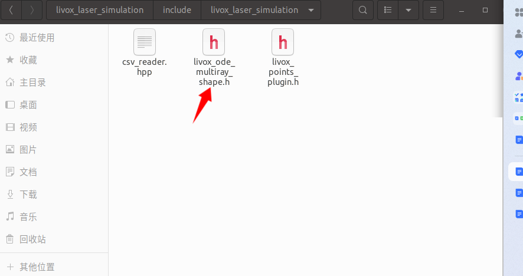Image resolution: width=523 pixels, height=276 pixels.
Task: Click the desktop icon beside 桌面
Action: tap(10, 104)
